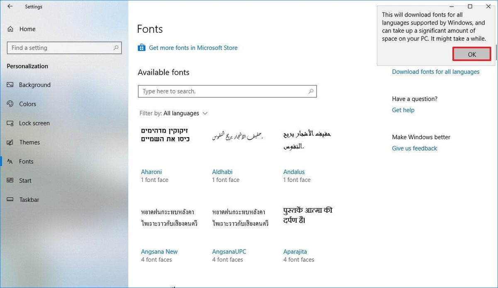Open the Start section icon
This screenshot has width=498, height=288.
click(10, 180)
